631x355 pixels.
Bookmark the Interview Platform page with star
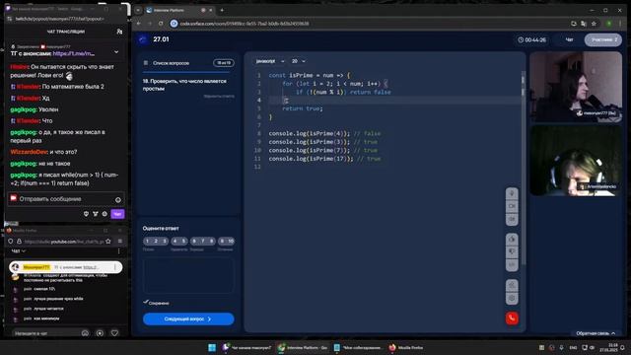coord(594,24)
